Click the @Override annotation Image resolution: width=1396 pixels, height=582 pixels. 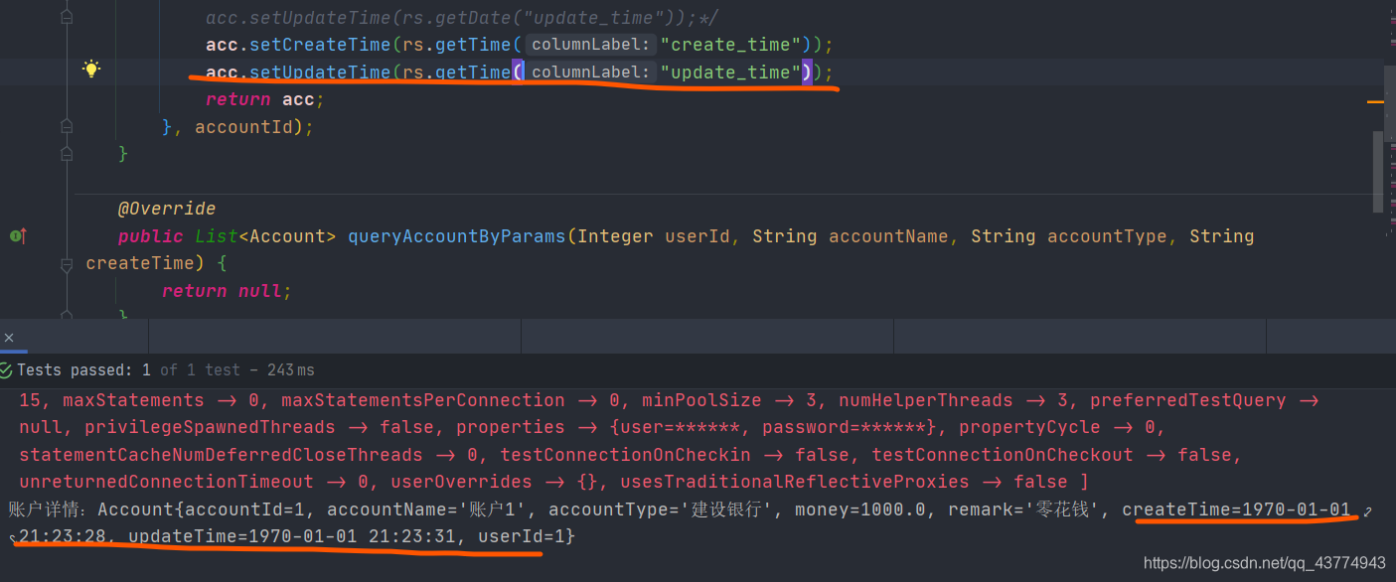click(167, 209)
